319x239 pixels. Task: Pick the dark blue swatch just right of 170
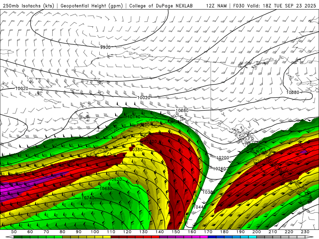tap(212, 237)
